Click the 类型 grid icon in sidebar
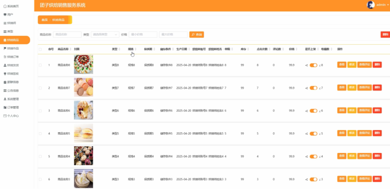The width and height of the screenshot is (390, 189). [5, 32]
